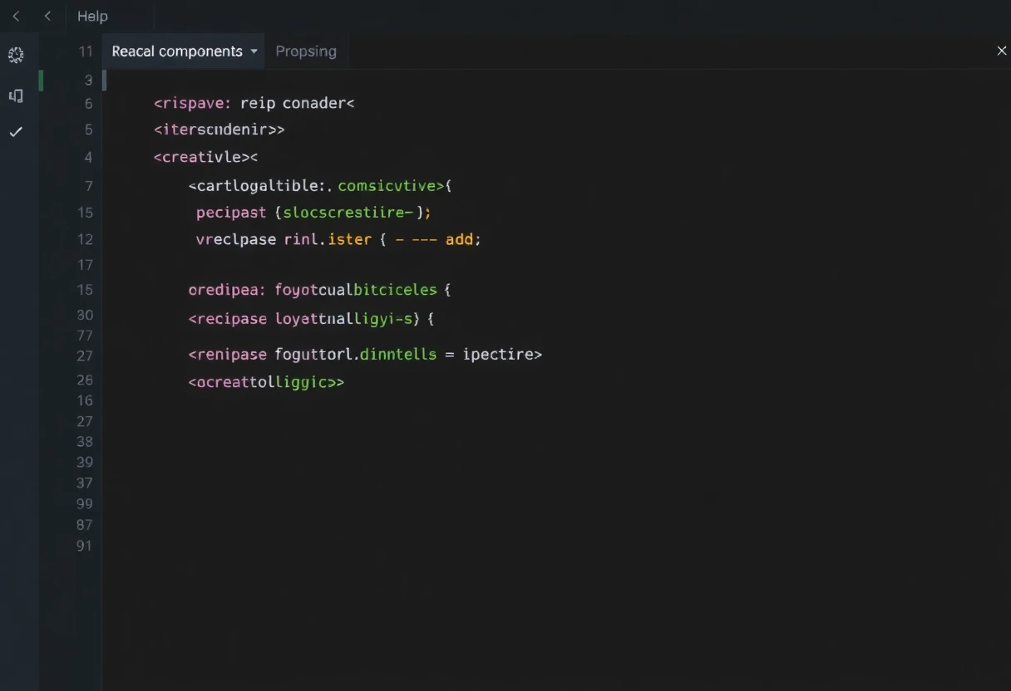Click the '<renipase' tag

228,355
